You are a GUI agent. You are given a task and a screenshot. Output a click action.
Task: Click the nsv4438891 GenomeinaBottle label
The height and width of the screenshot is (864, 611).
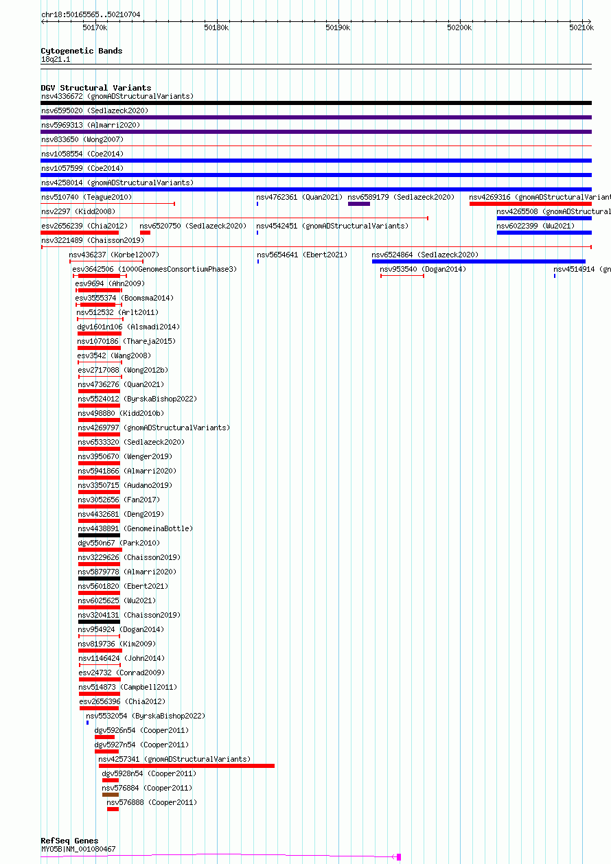pos(135,528)
